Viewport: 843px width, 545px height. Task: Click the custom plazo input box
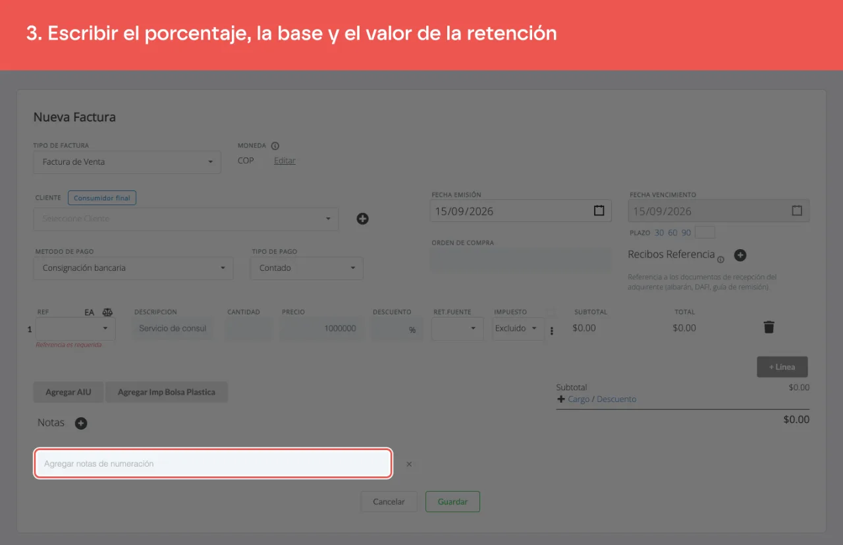(x=705, y=233)
